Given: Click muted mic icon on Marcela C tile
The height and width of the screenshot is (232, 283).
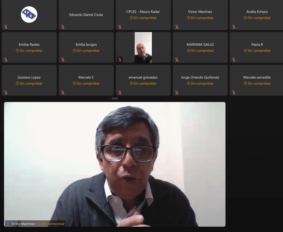Looking at the screenshot, I should coord(63,92).
